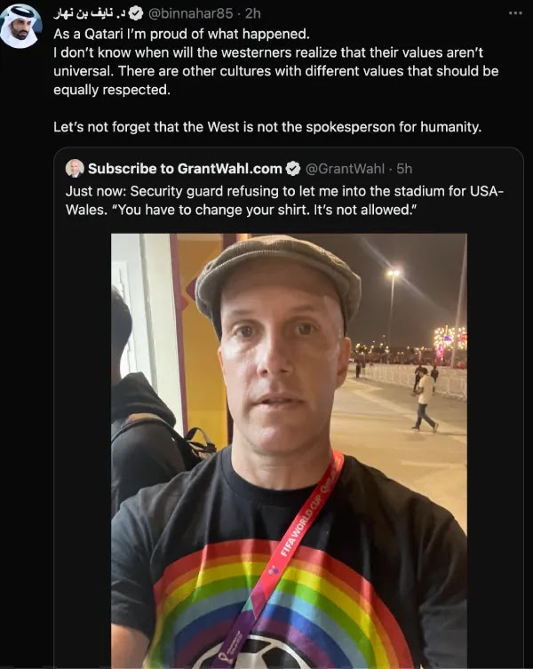Open the Subscribe to GrantWahl.com display name

click(x=185, y=169)
